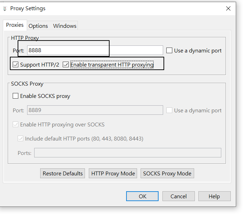Screen dimensions: 247x218
Task: Confirm settings with OK
Action: tap(142, 196)
